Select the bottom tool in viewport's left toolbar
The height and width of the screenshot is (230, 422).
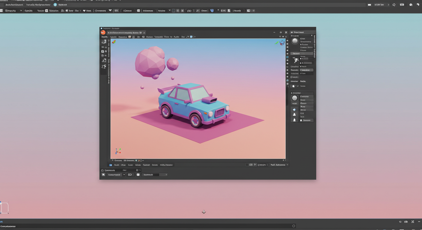tap(104, 66)
